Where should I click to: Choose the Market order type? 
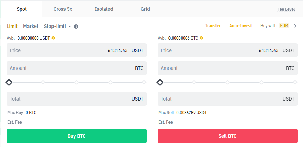(31, 26)
